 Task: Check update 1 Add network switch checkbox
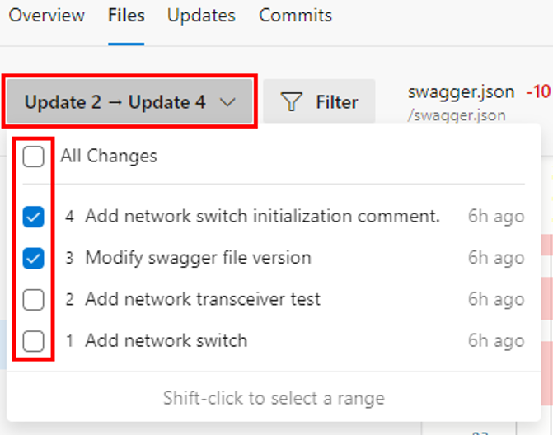pyautogui.click(x=34, y=341)
